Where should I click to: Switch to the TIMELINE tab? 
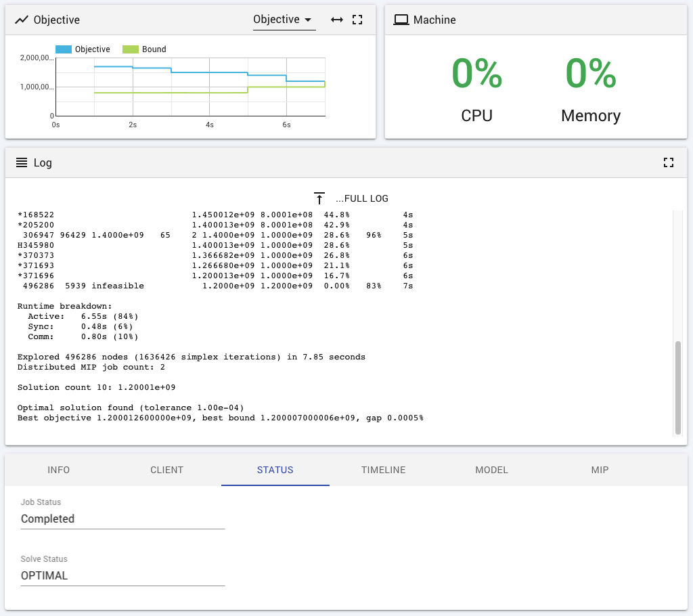pyautogui.click(x=383, y=470)
